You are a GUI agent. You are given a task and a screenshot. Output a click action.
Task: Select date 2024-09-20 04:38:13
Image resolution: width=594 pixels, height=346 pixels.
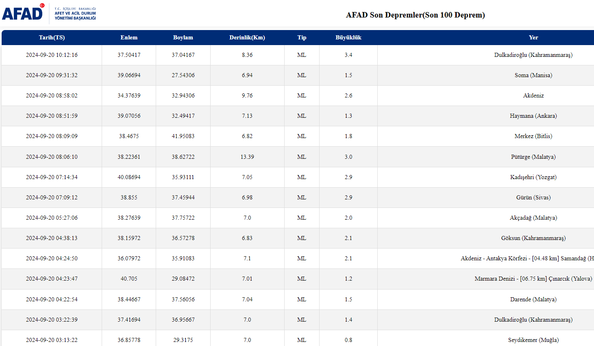point(52,238)
